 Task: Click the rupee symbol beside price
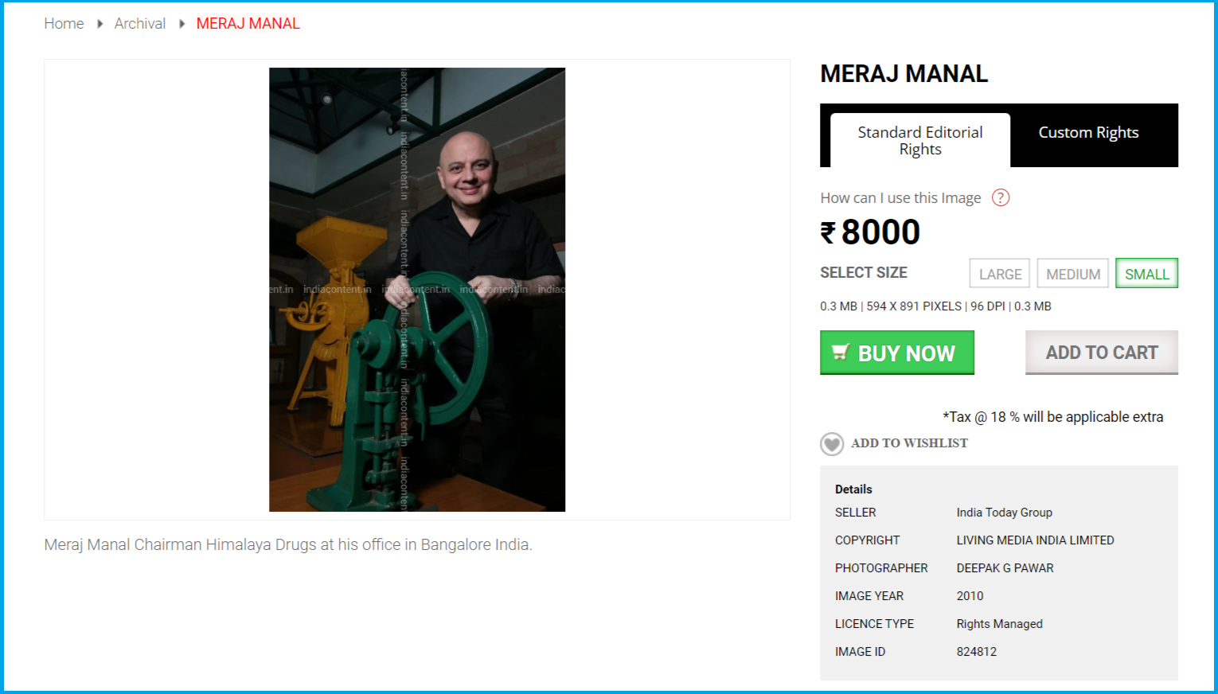829,232
